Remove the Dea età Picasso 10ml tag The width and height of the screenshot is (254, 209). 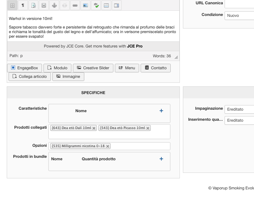point(148,128)
